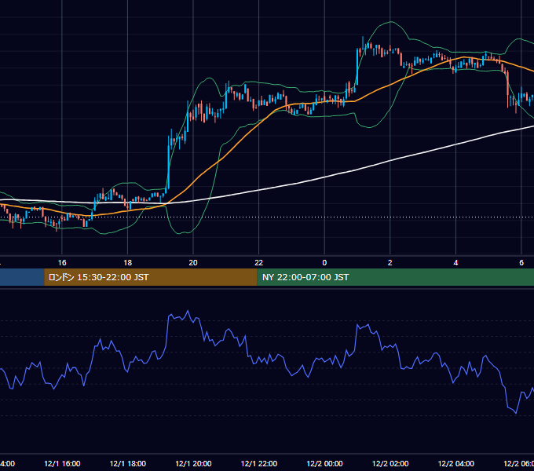Click the 12/1 20:00 date label
534x471 pixels.
193,463
